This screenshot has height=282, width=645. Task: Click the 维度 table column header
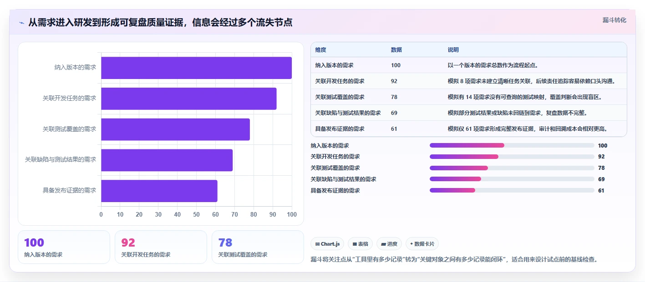pos(320,50)
